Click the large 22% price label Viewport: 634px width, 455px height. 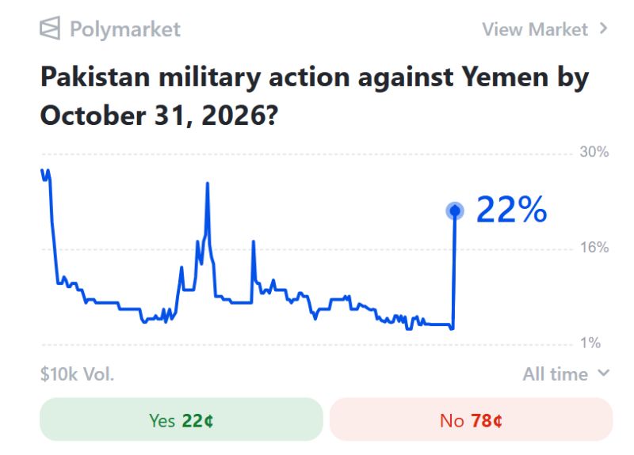tap(511, 210)
